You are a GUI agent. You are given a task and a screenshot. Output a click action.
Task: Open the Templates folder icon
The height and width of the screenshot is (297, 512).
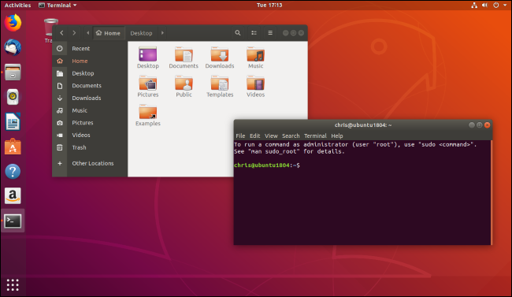click(220, 86)
